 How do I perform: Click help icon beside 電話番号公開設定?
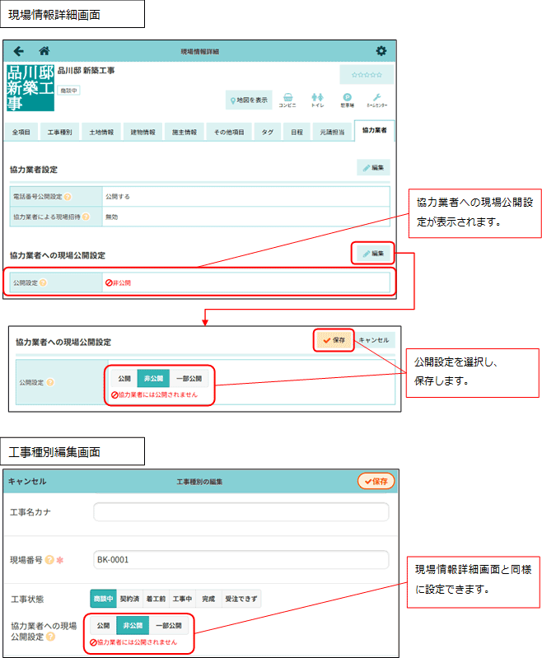click(67, 197)
